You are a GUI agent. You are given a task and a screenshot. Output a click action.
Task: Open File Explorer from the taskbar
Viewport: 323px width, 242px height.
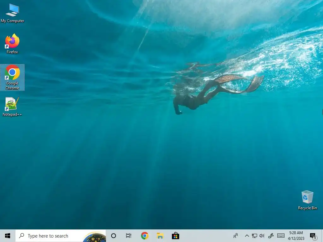[x=160, y=236]
